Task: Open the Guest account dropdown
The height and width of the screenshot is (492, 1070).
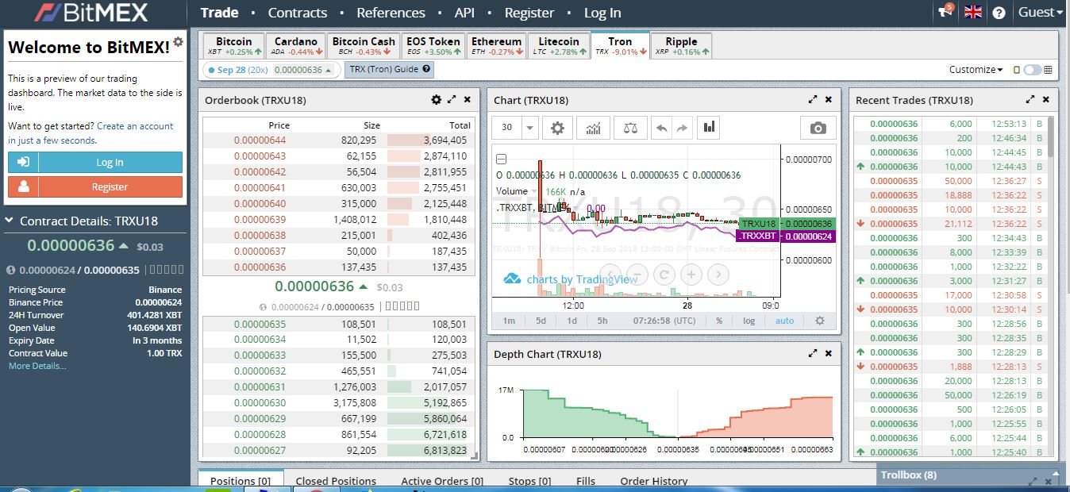Action: [1041, 12]
